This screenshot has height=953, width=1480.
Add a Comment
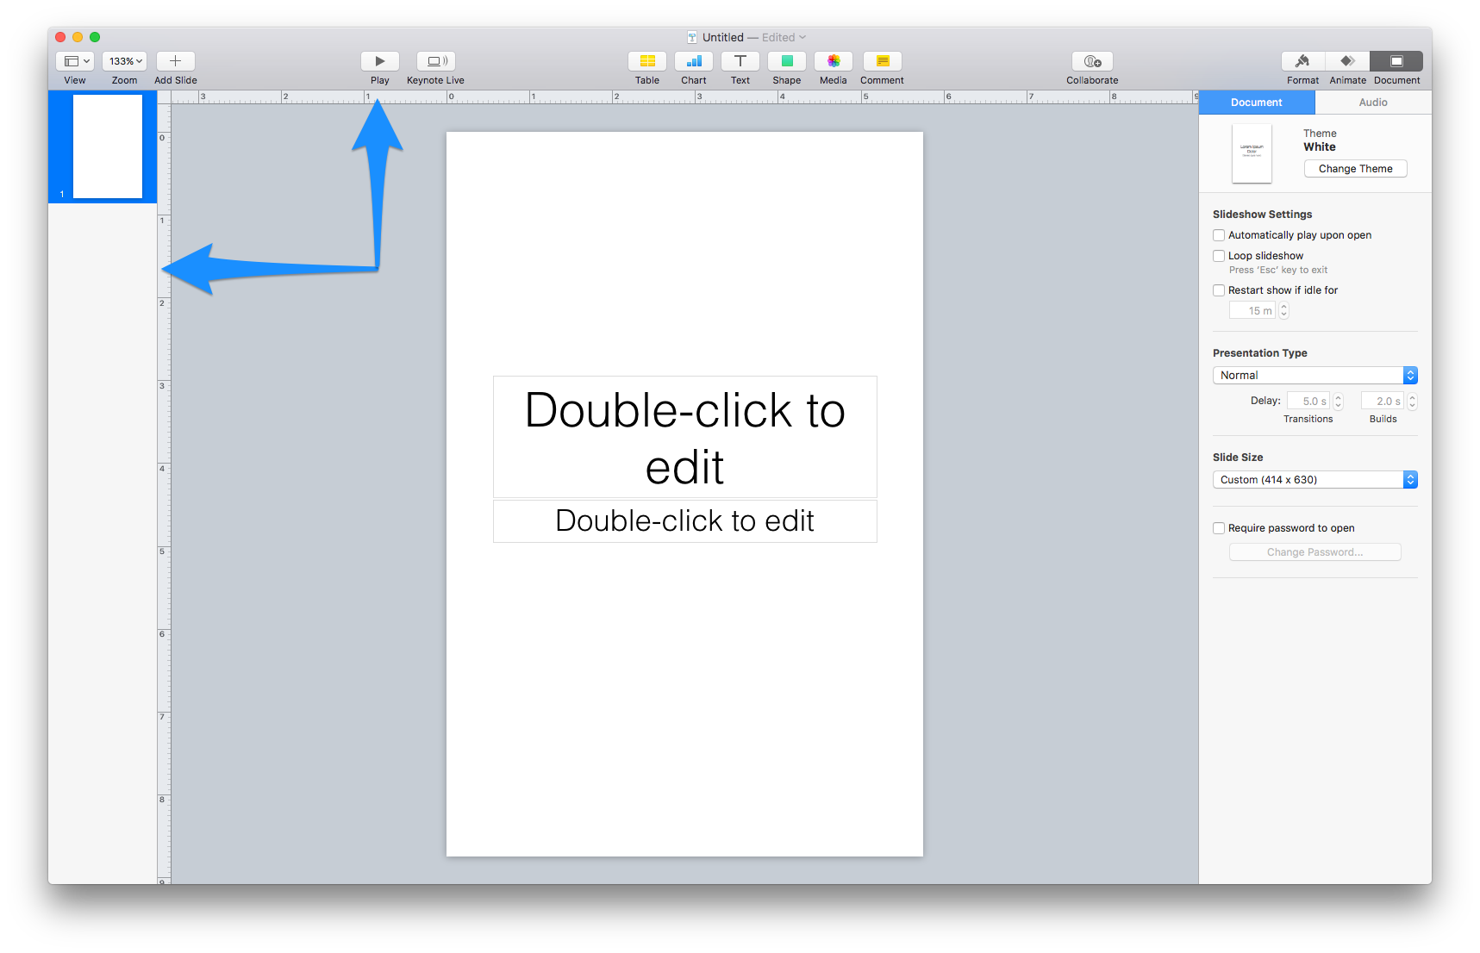[882, 61]
